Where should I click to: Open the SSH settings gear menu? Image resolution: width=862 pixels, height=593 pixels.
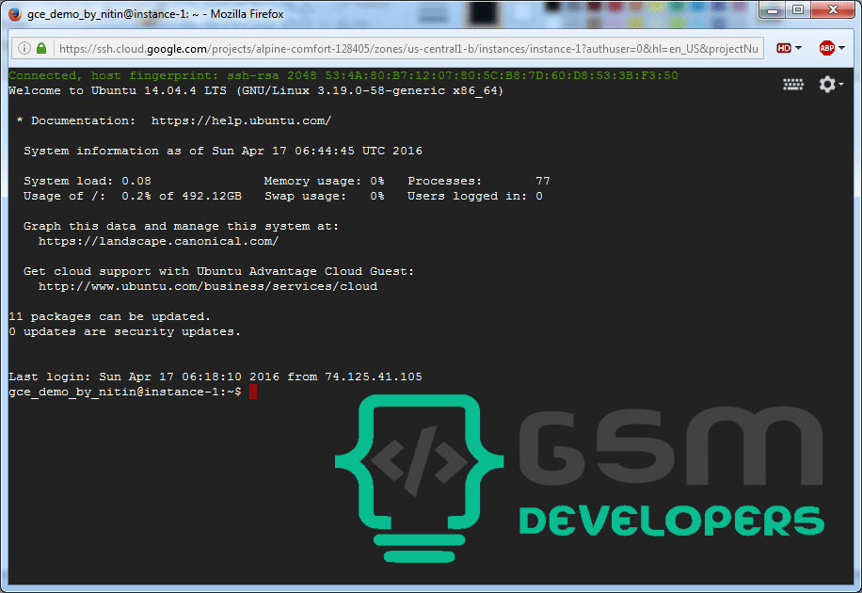pyautogui.click(x=827, y=84)
